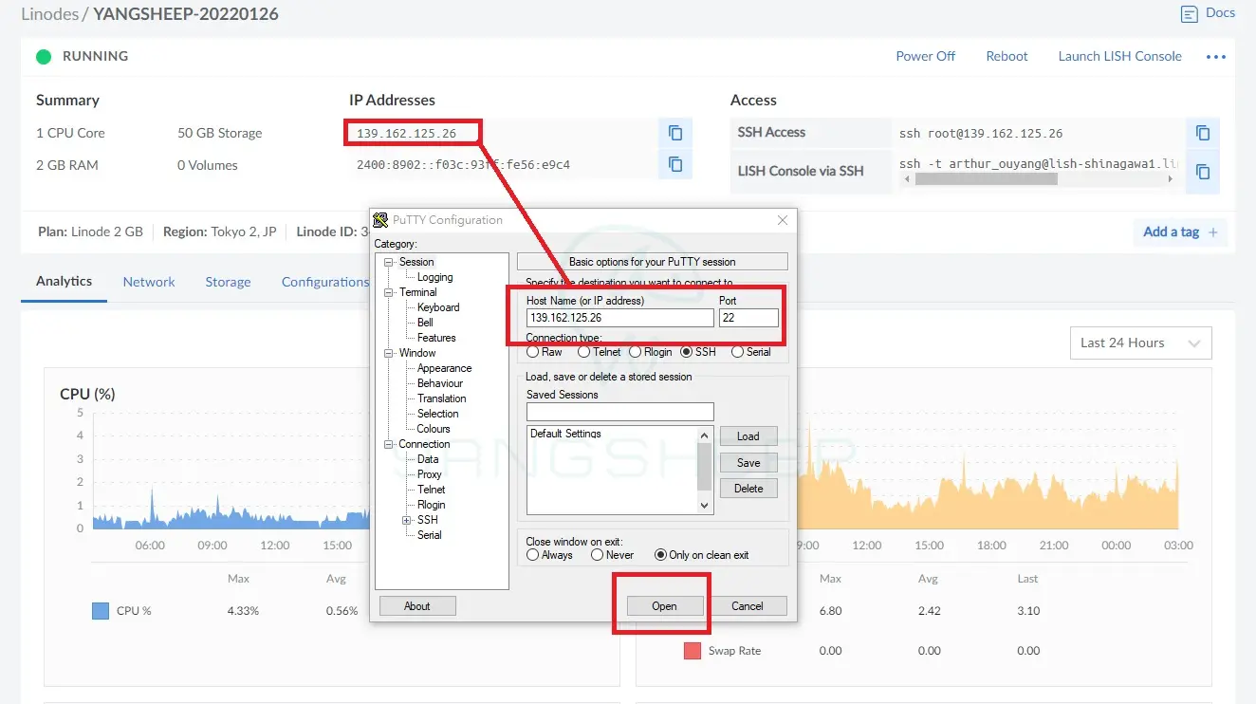The width and height of the screenshot is (1256, 704).
Task: Click the Swap Rate red legend swatch
Action: point(693,651)
